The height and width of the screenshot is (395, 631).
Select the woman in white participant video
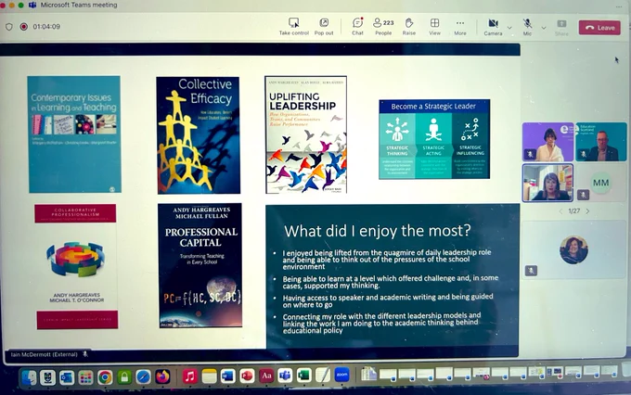pyautogui.click(x=548, y=142)
